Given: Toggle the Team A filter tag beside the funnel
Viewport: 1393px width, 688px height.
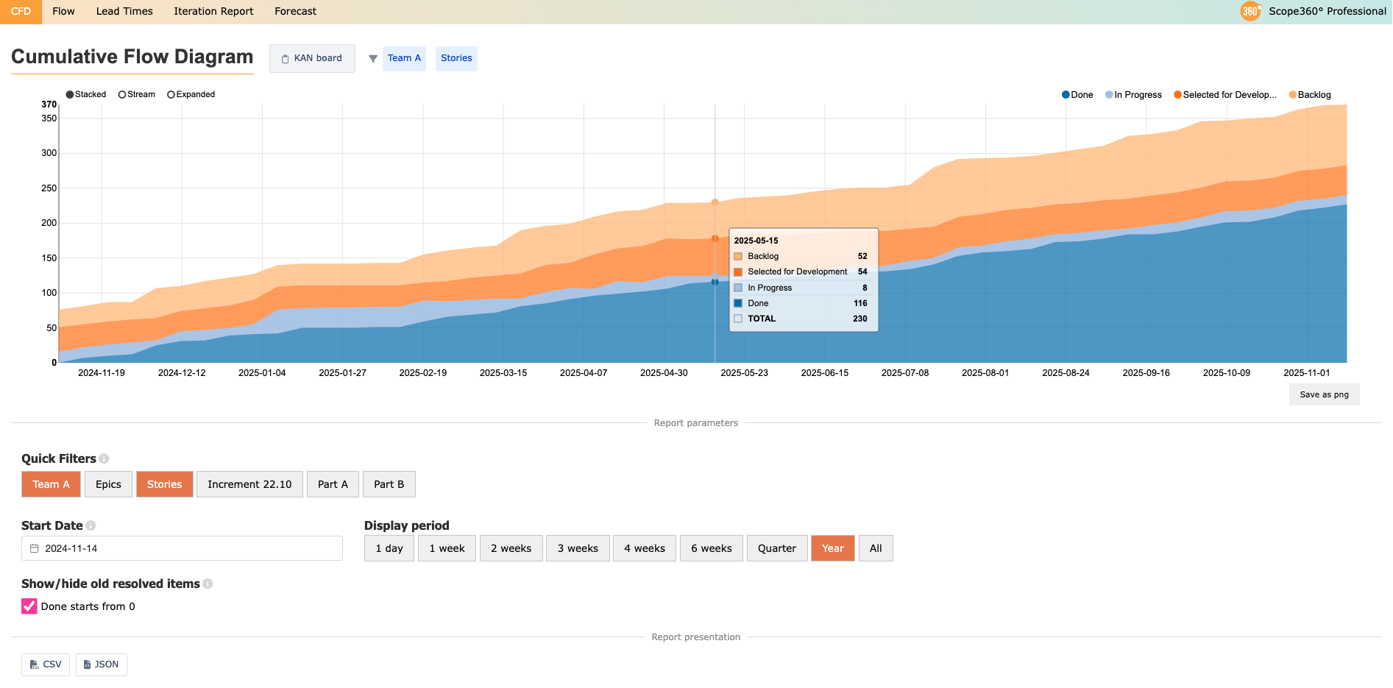Looking at the screenshot, I should point(404,59).
